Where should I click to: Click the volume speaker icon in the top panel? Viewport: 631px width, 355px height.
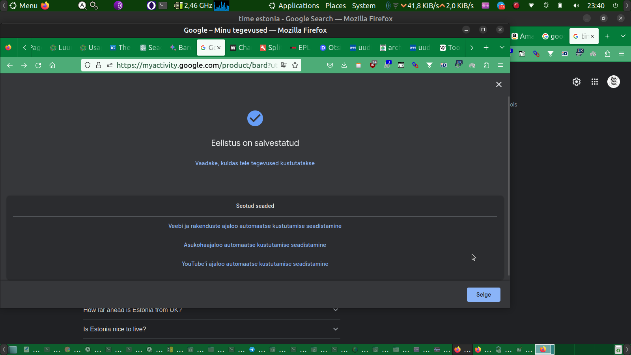point(576,6)
